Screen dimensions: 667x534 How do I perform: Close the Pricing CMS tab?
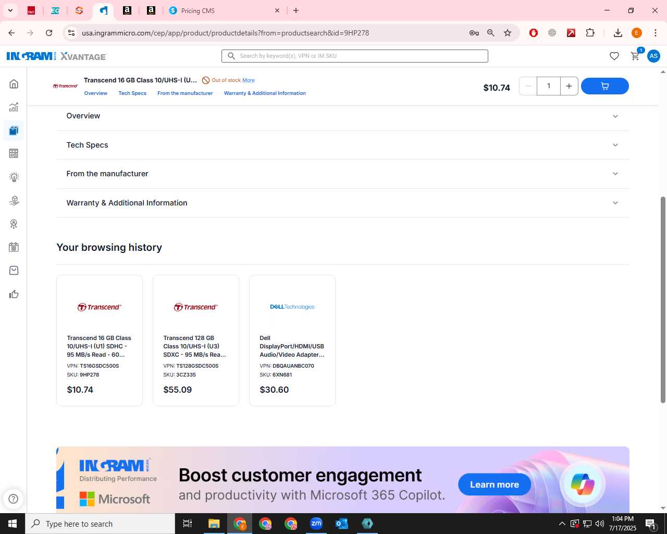pos(277,10)
